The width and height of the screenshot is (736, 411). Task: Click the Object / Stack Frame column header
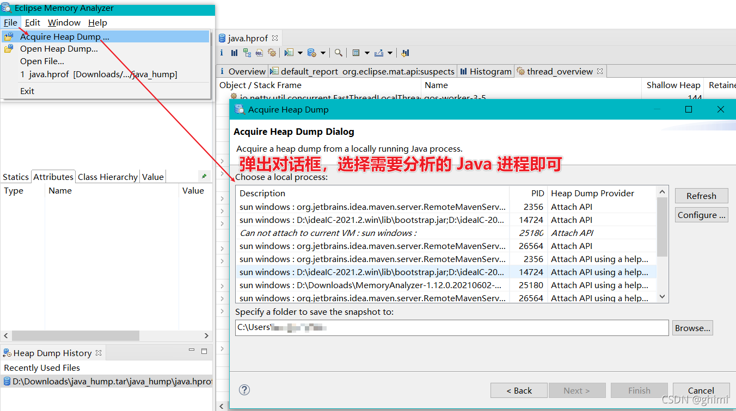[x=319, y=85]
